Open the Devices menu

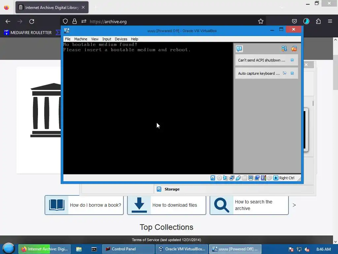tap(121, 39)
